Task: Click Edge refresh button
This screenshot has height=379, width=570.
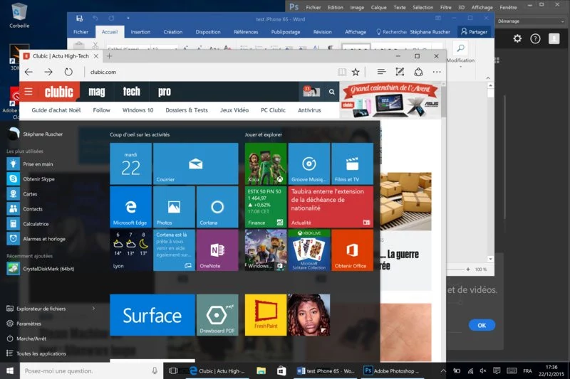Action: point(68,72)
